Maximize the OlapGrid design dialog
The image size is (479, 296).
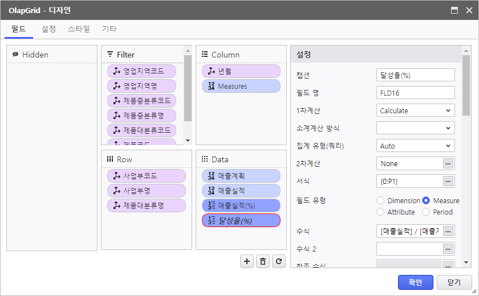click(x=454, y=10)
